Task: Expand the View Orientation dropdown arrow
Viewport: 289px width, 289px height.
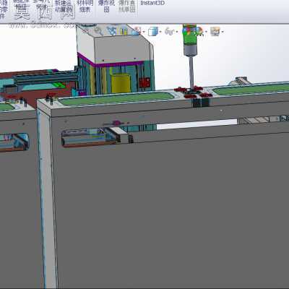Action: (144, 32)
